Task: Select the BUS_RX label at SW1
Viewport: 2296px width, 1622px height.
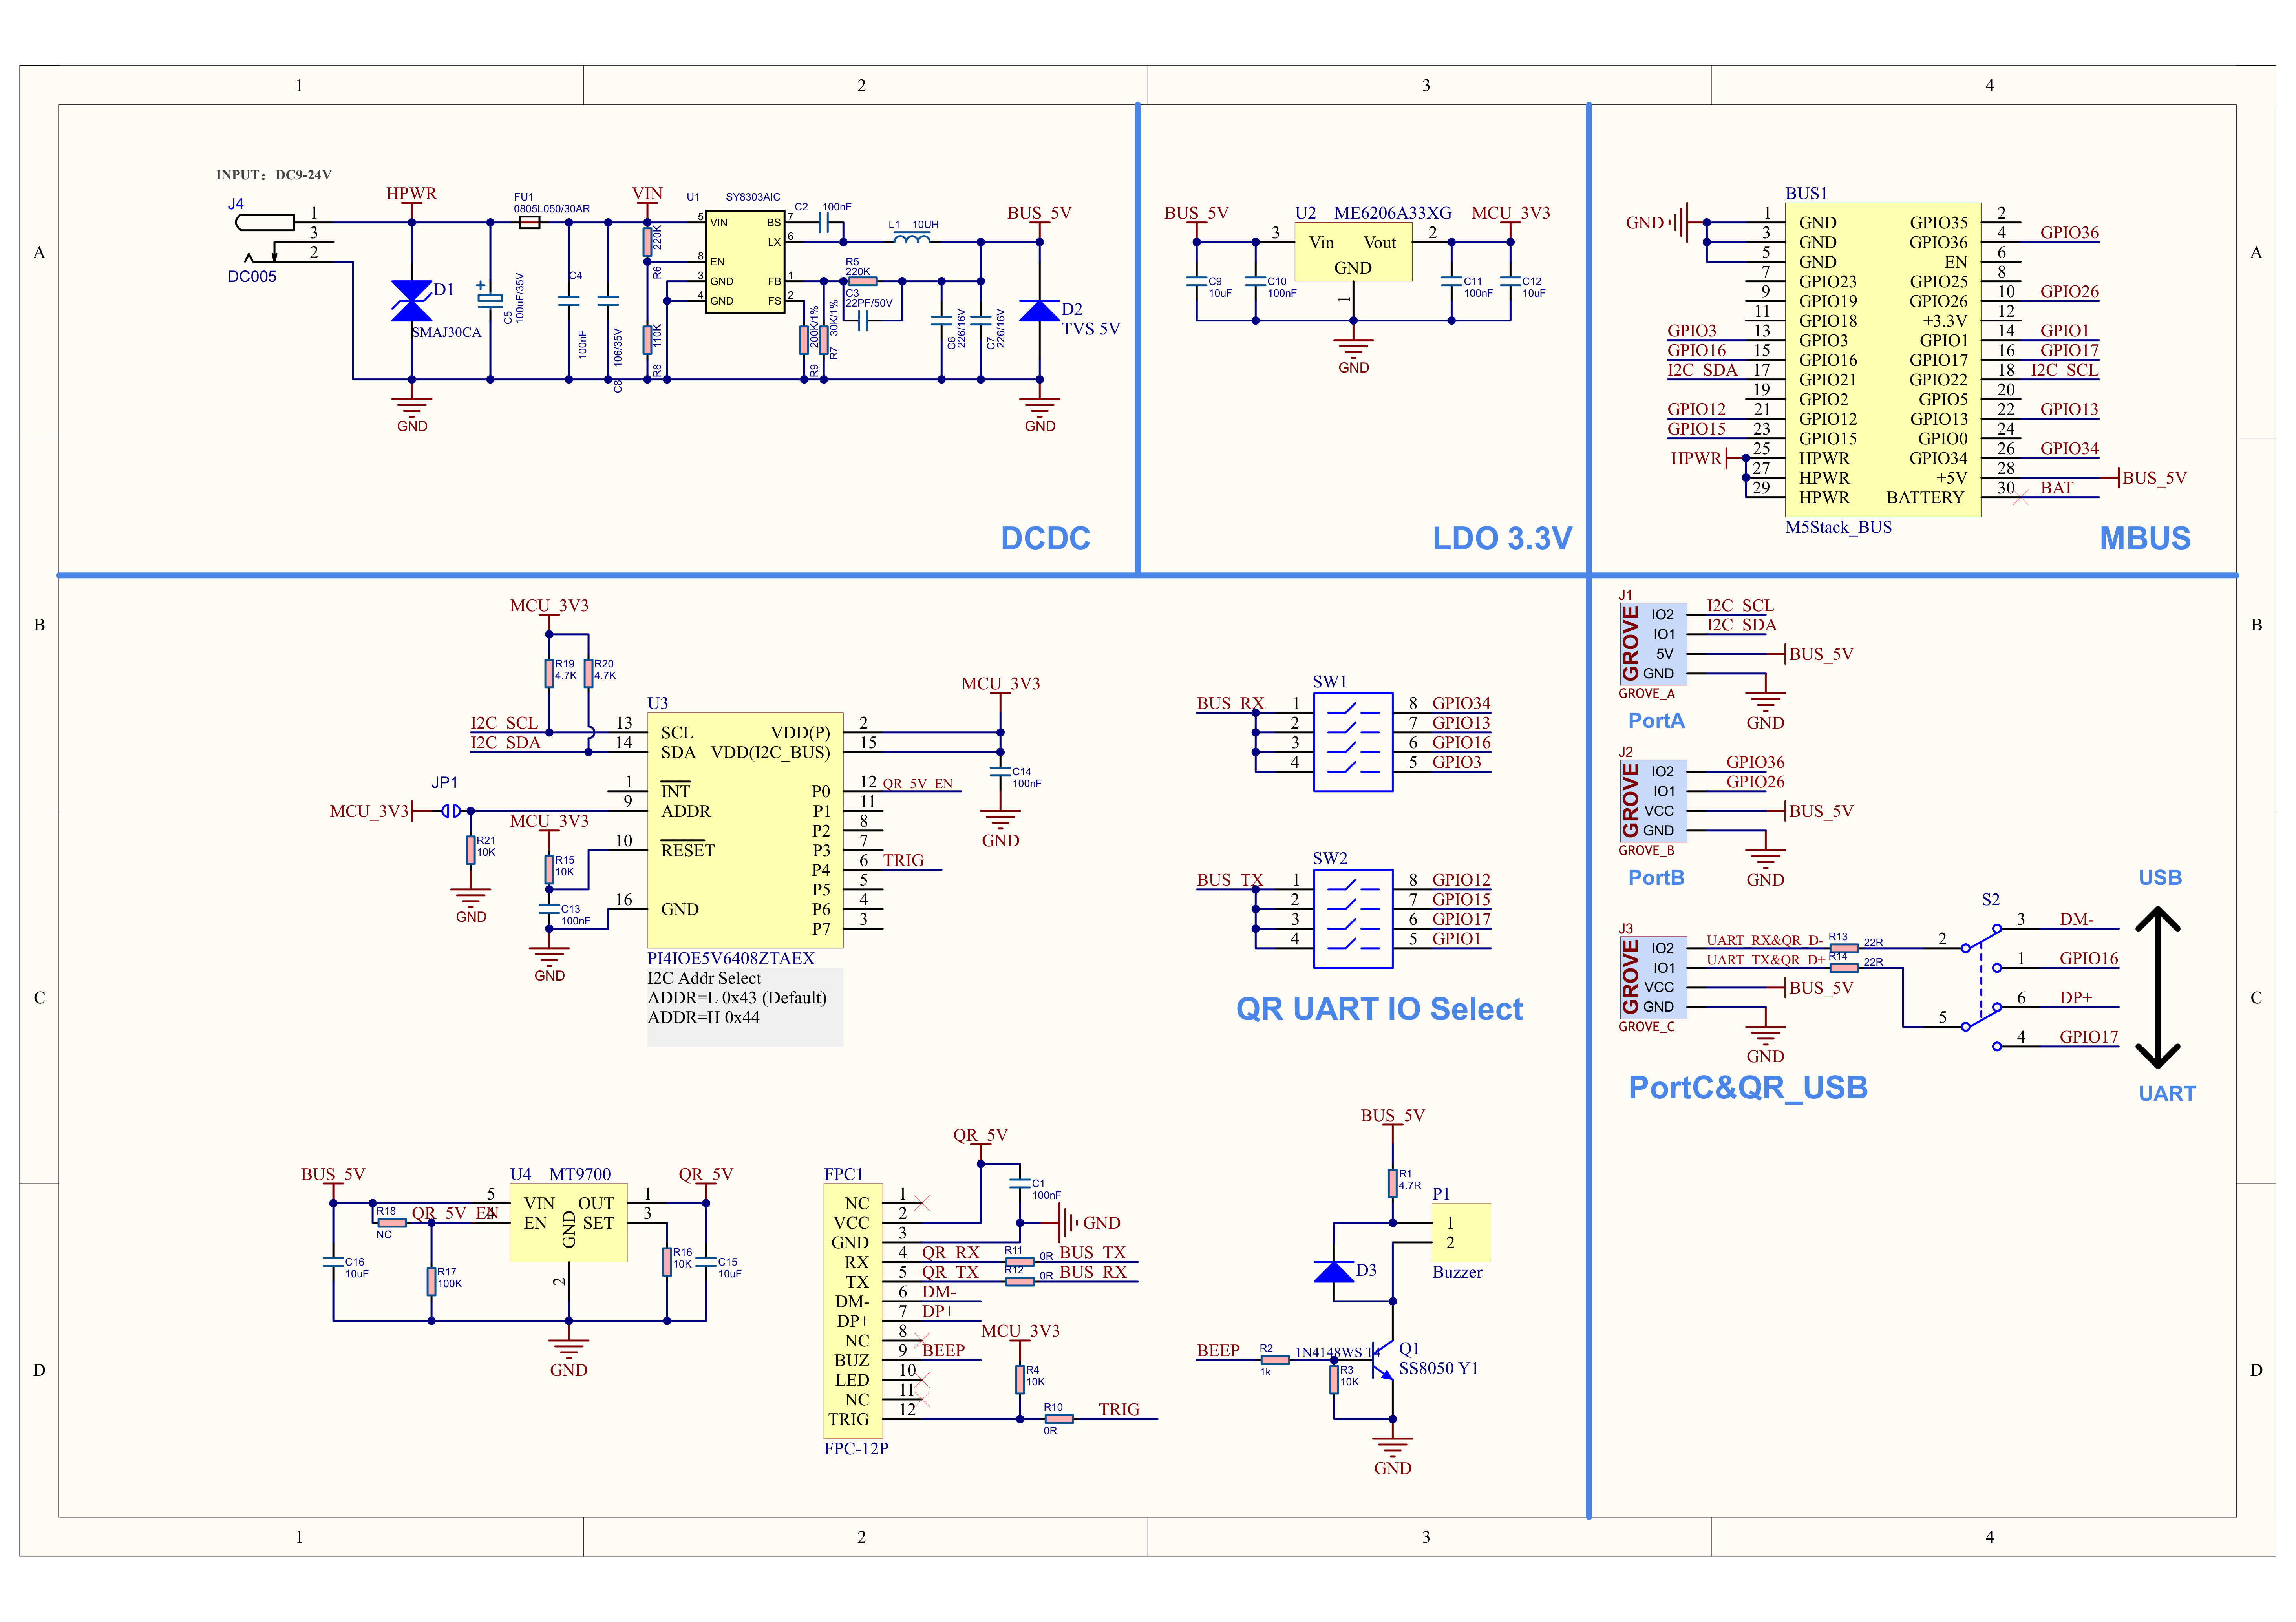Action: [x=1230, y=703]
